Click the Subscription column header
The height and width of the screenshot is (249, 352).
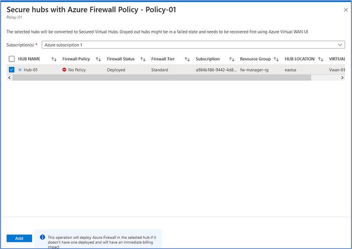[208, 59]
